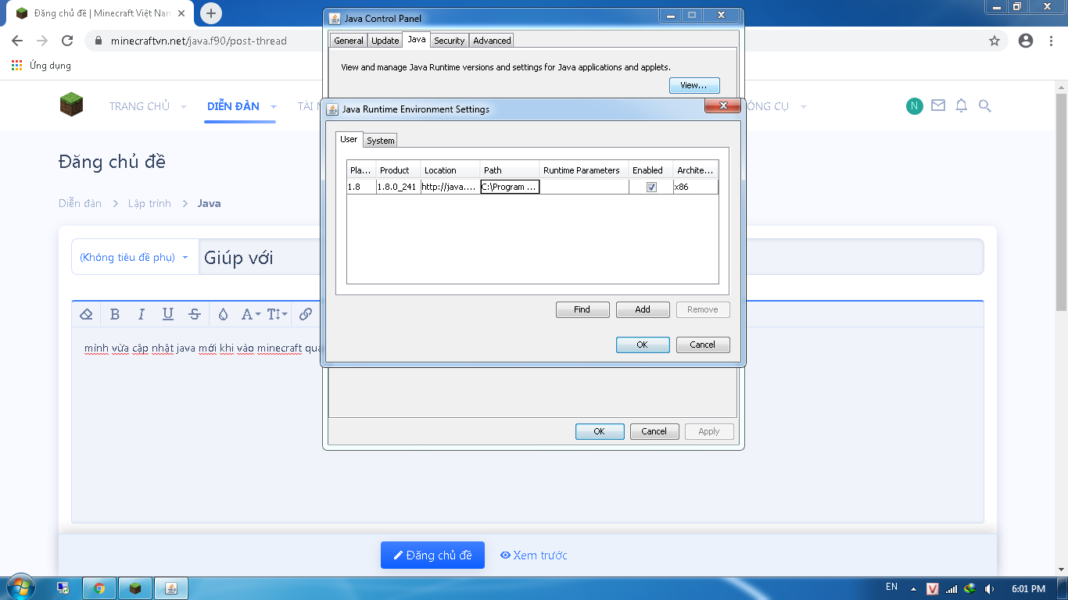The image size is (1068, 600).
Task: Switch to the Security tab in Java Control Panel
Action: tap(450, 41)
